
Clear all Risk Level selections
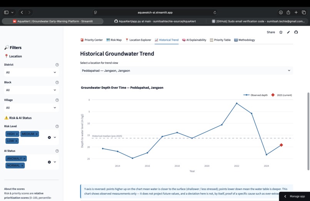coord(49,137)
